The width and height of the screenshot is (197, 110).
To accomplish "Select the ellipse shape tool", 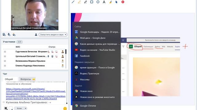I will pos(98,2).
